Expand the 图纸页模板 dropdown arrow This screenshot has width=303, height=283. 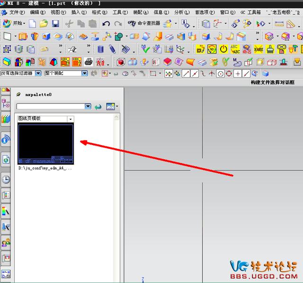pyautogui.click(x=71, y=119)
